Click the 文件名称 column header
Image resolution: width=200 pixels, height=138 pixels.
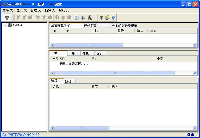pyautogui.click(x=70, y=59)
